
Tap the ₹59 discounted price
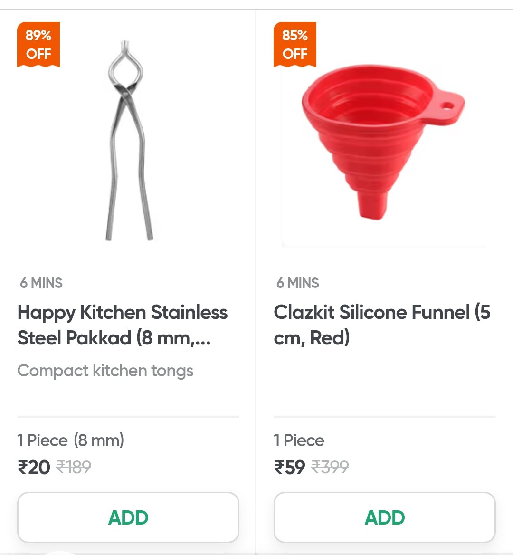coord(289,467)
